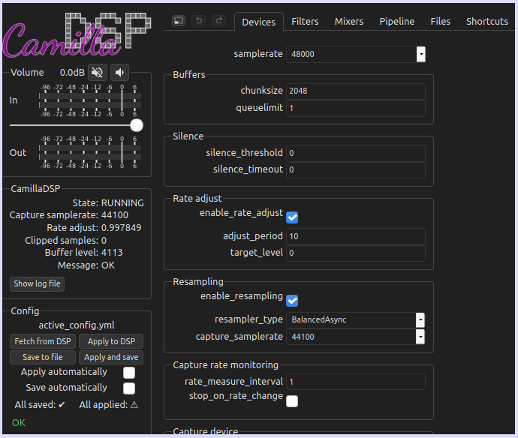Turn on Save automatically
The image size is (518, 438).
click(x=129, y=388)
